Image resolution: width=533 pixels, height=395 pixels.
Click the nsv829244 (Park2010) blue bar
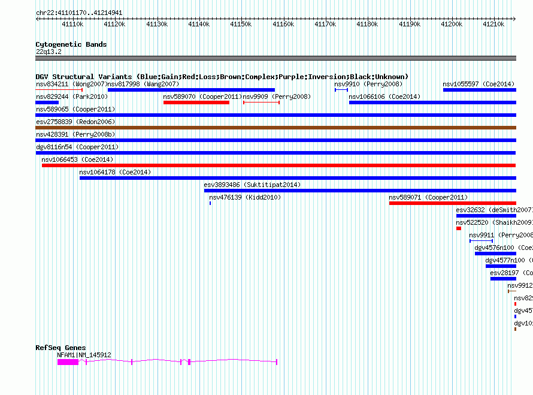47,102
